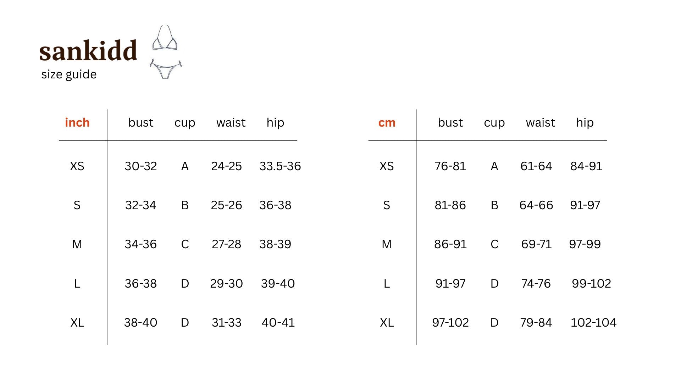The width and height of the screenshot is (681, 383).
Task: Click the XL row label in inch table
Action: pyautogui.click(x=77, y=323)
